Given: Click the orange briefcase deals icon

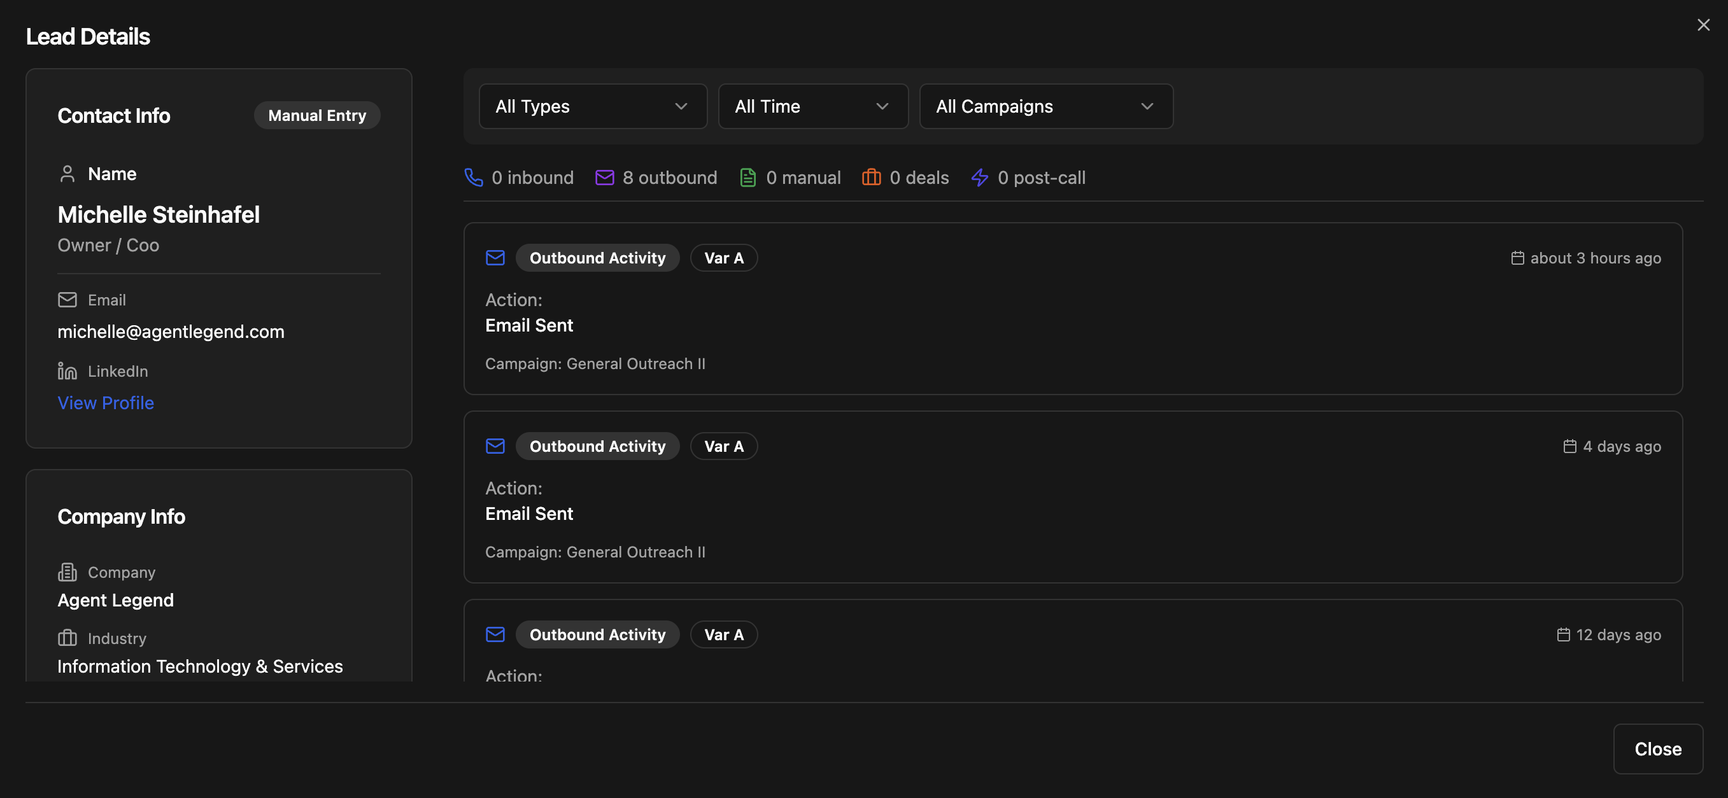Looking at the screenshot, I should (x=871, y=178).
